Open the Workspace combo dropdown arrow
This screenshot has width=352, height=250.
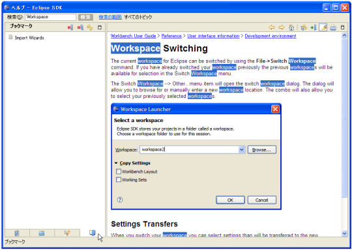[241, 149]
